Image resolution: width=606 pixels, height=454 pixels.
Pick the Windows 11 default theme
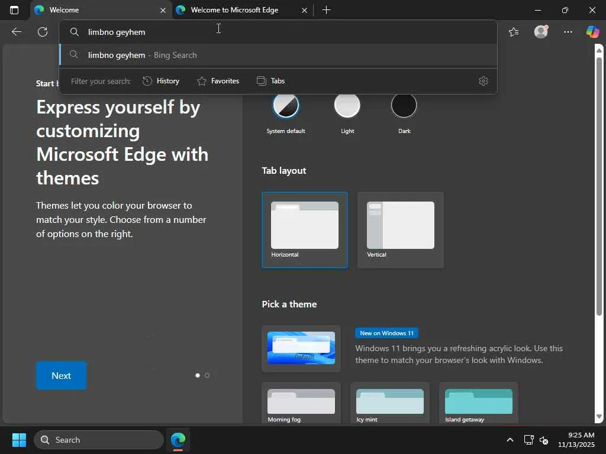tap(301, 349)
